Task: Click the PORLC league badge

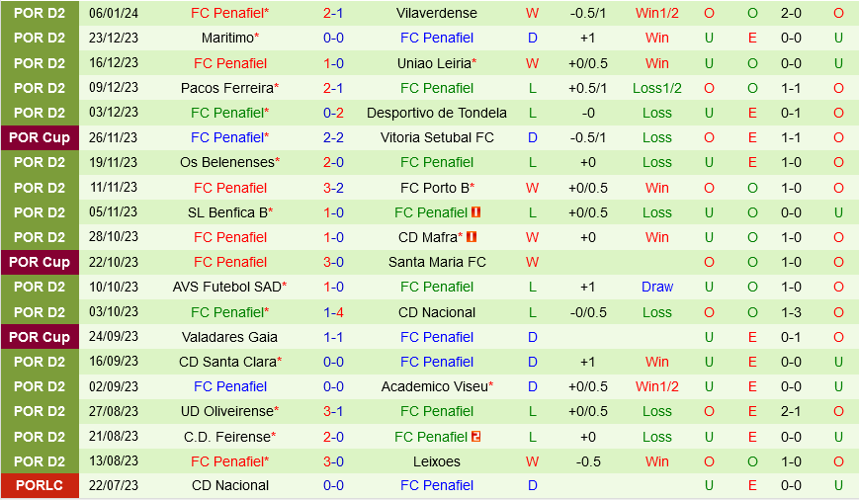Action: 40,486
